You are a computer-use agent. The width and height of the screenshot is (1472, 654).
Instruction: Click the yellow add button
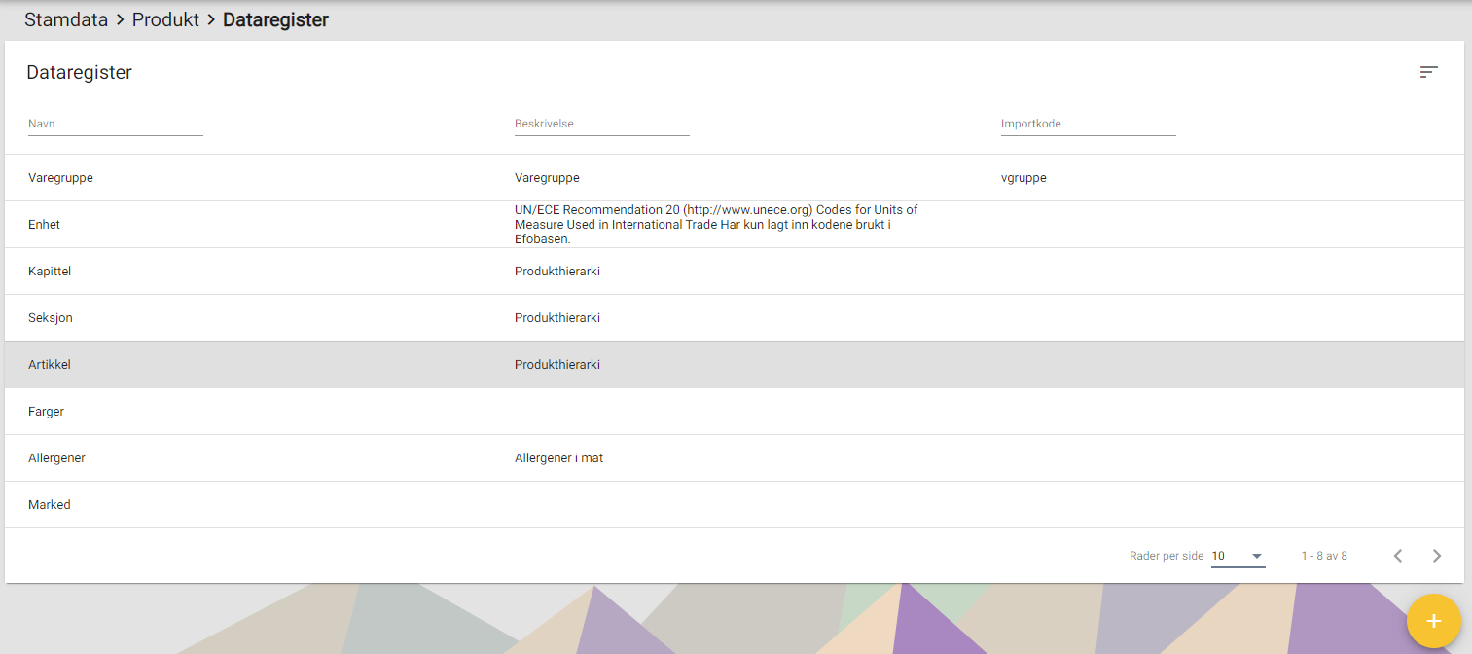[x=1433, y=621]
